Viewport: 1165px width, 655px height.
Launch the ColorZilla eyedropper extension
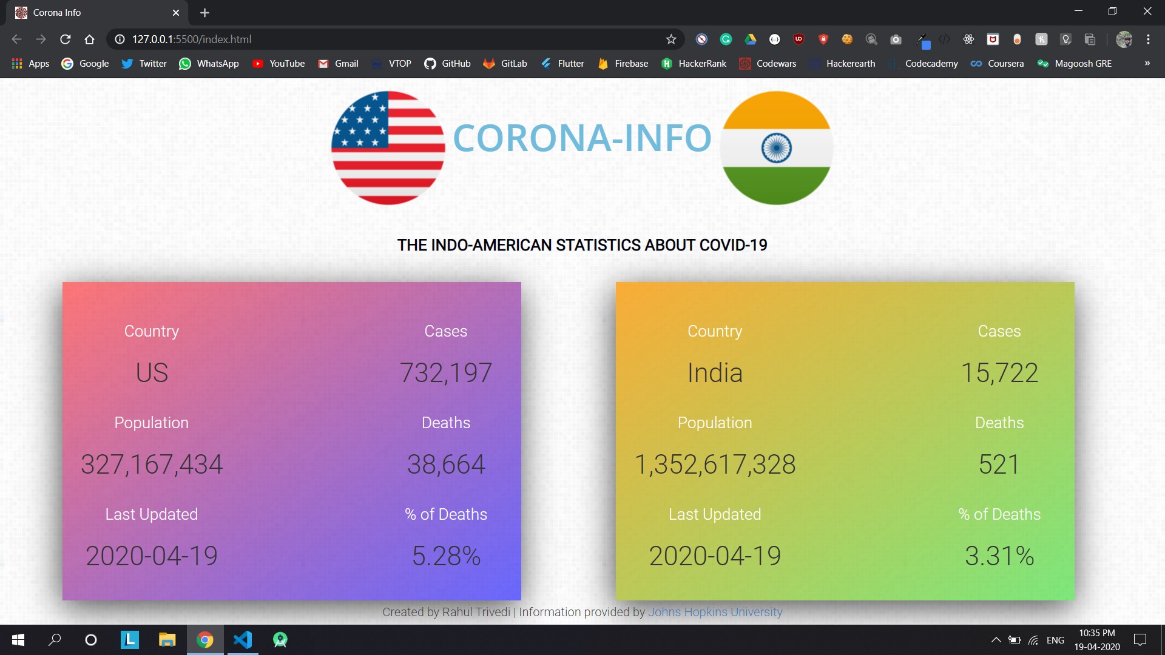pos(920,39)
